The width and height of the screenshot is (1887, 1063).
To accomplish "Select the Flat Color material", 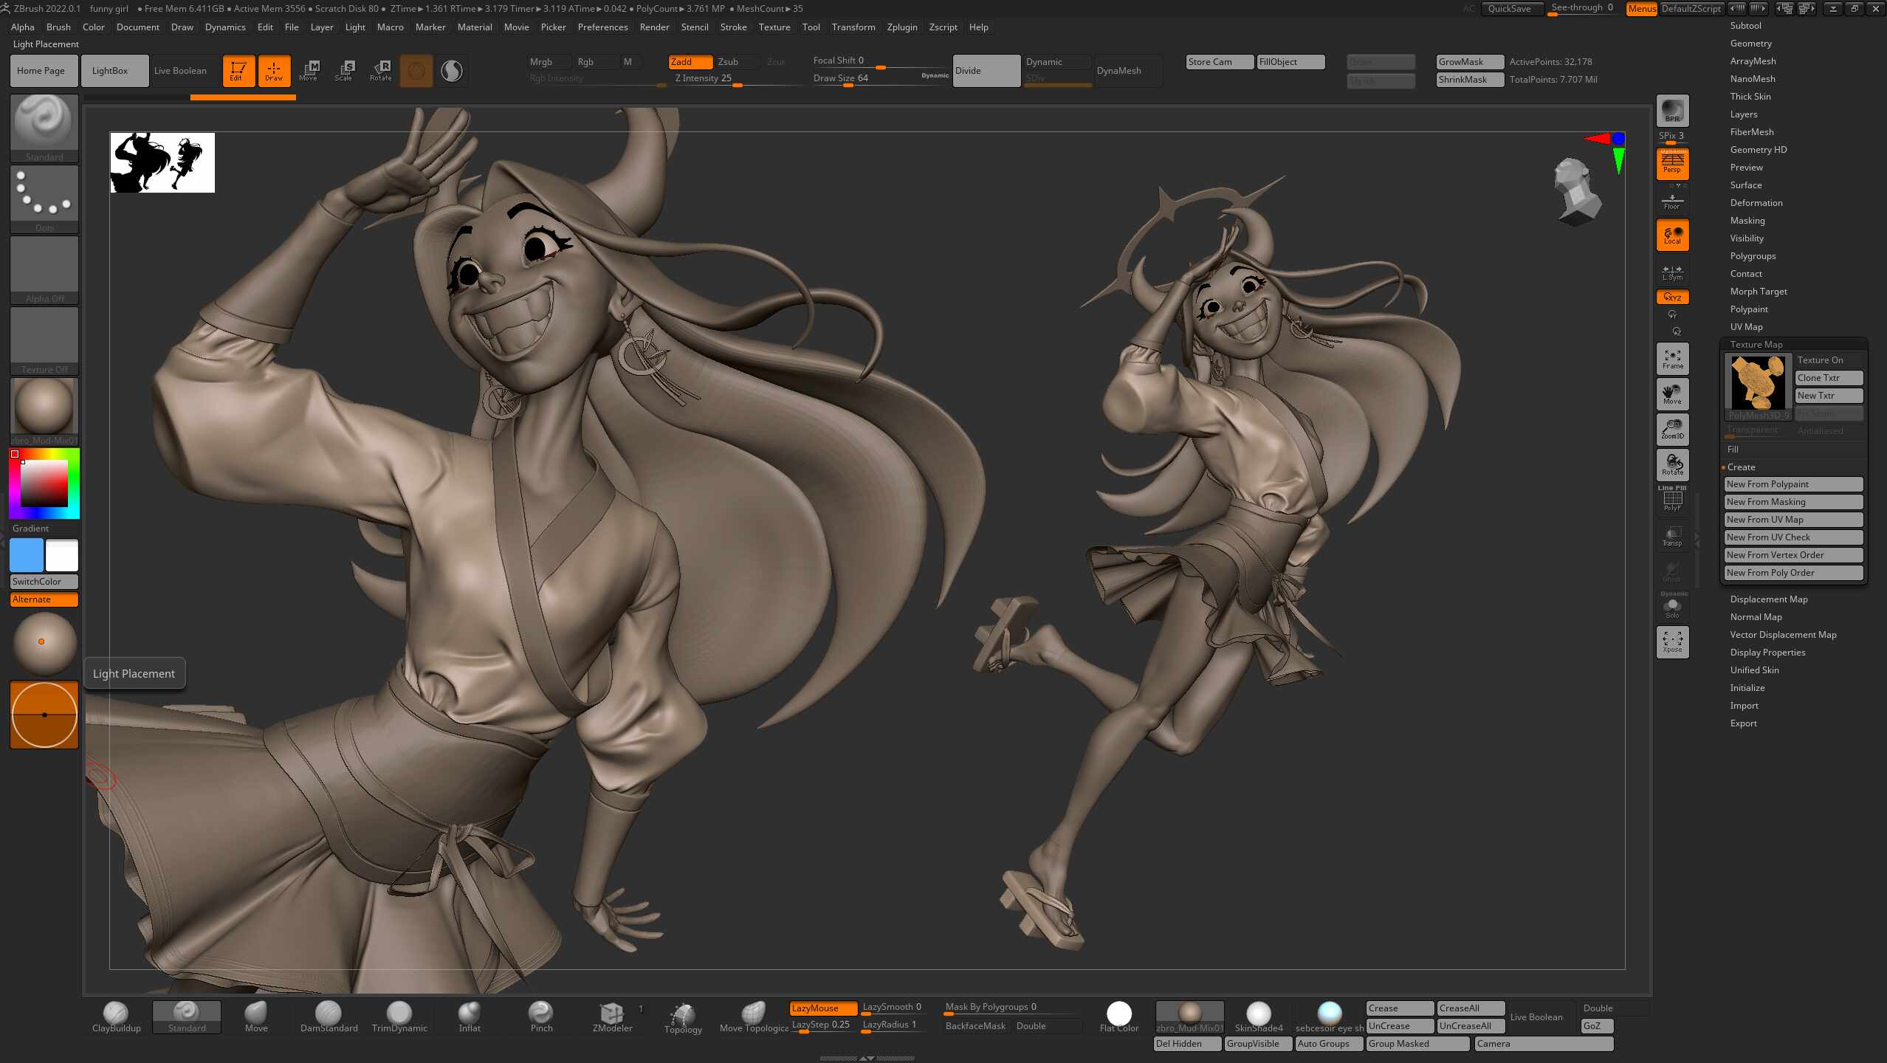I will point(1118,1016).
